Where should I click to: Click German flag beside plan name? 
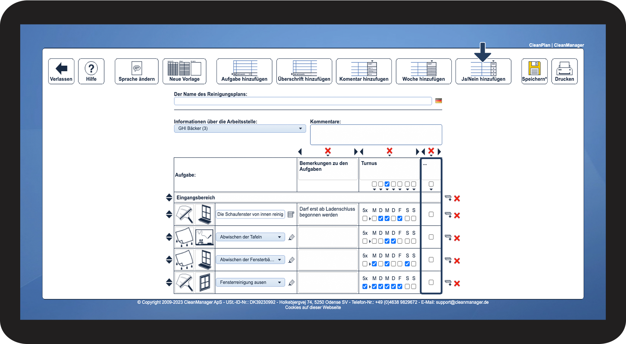point(439,101)
